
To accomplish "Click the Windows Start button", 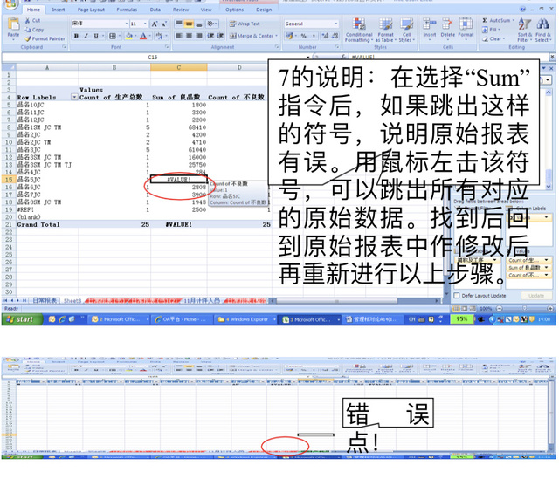I will (19, 319).
